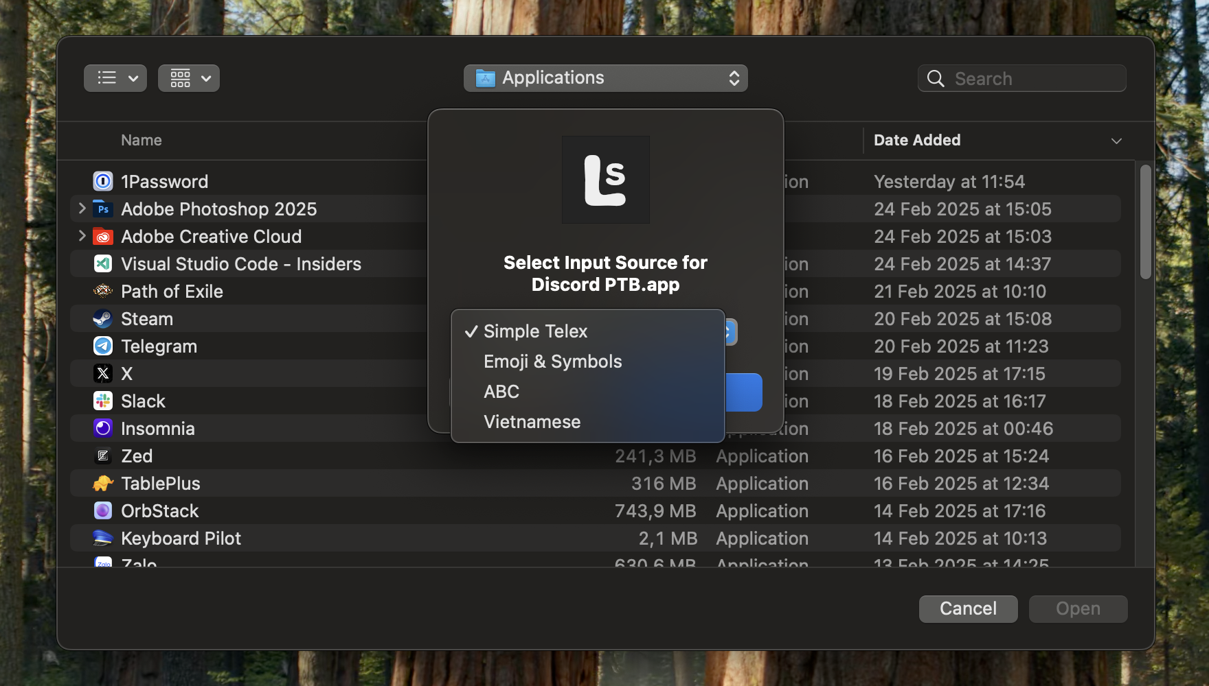
Task: Click the Steam app icon
Action: tap(103, 319)
